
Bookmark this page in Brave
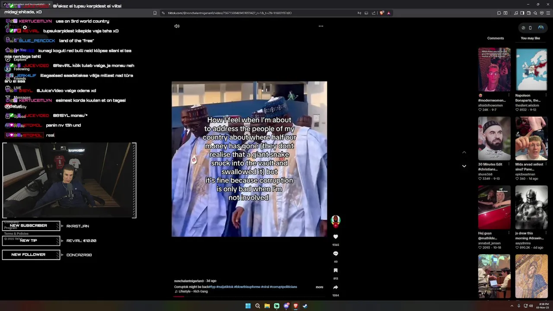[155, 13]
